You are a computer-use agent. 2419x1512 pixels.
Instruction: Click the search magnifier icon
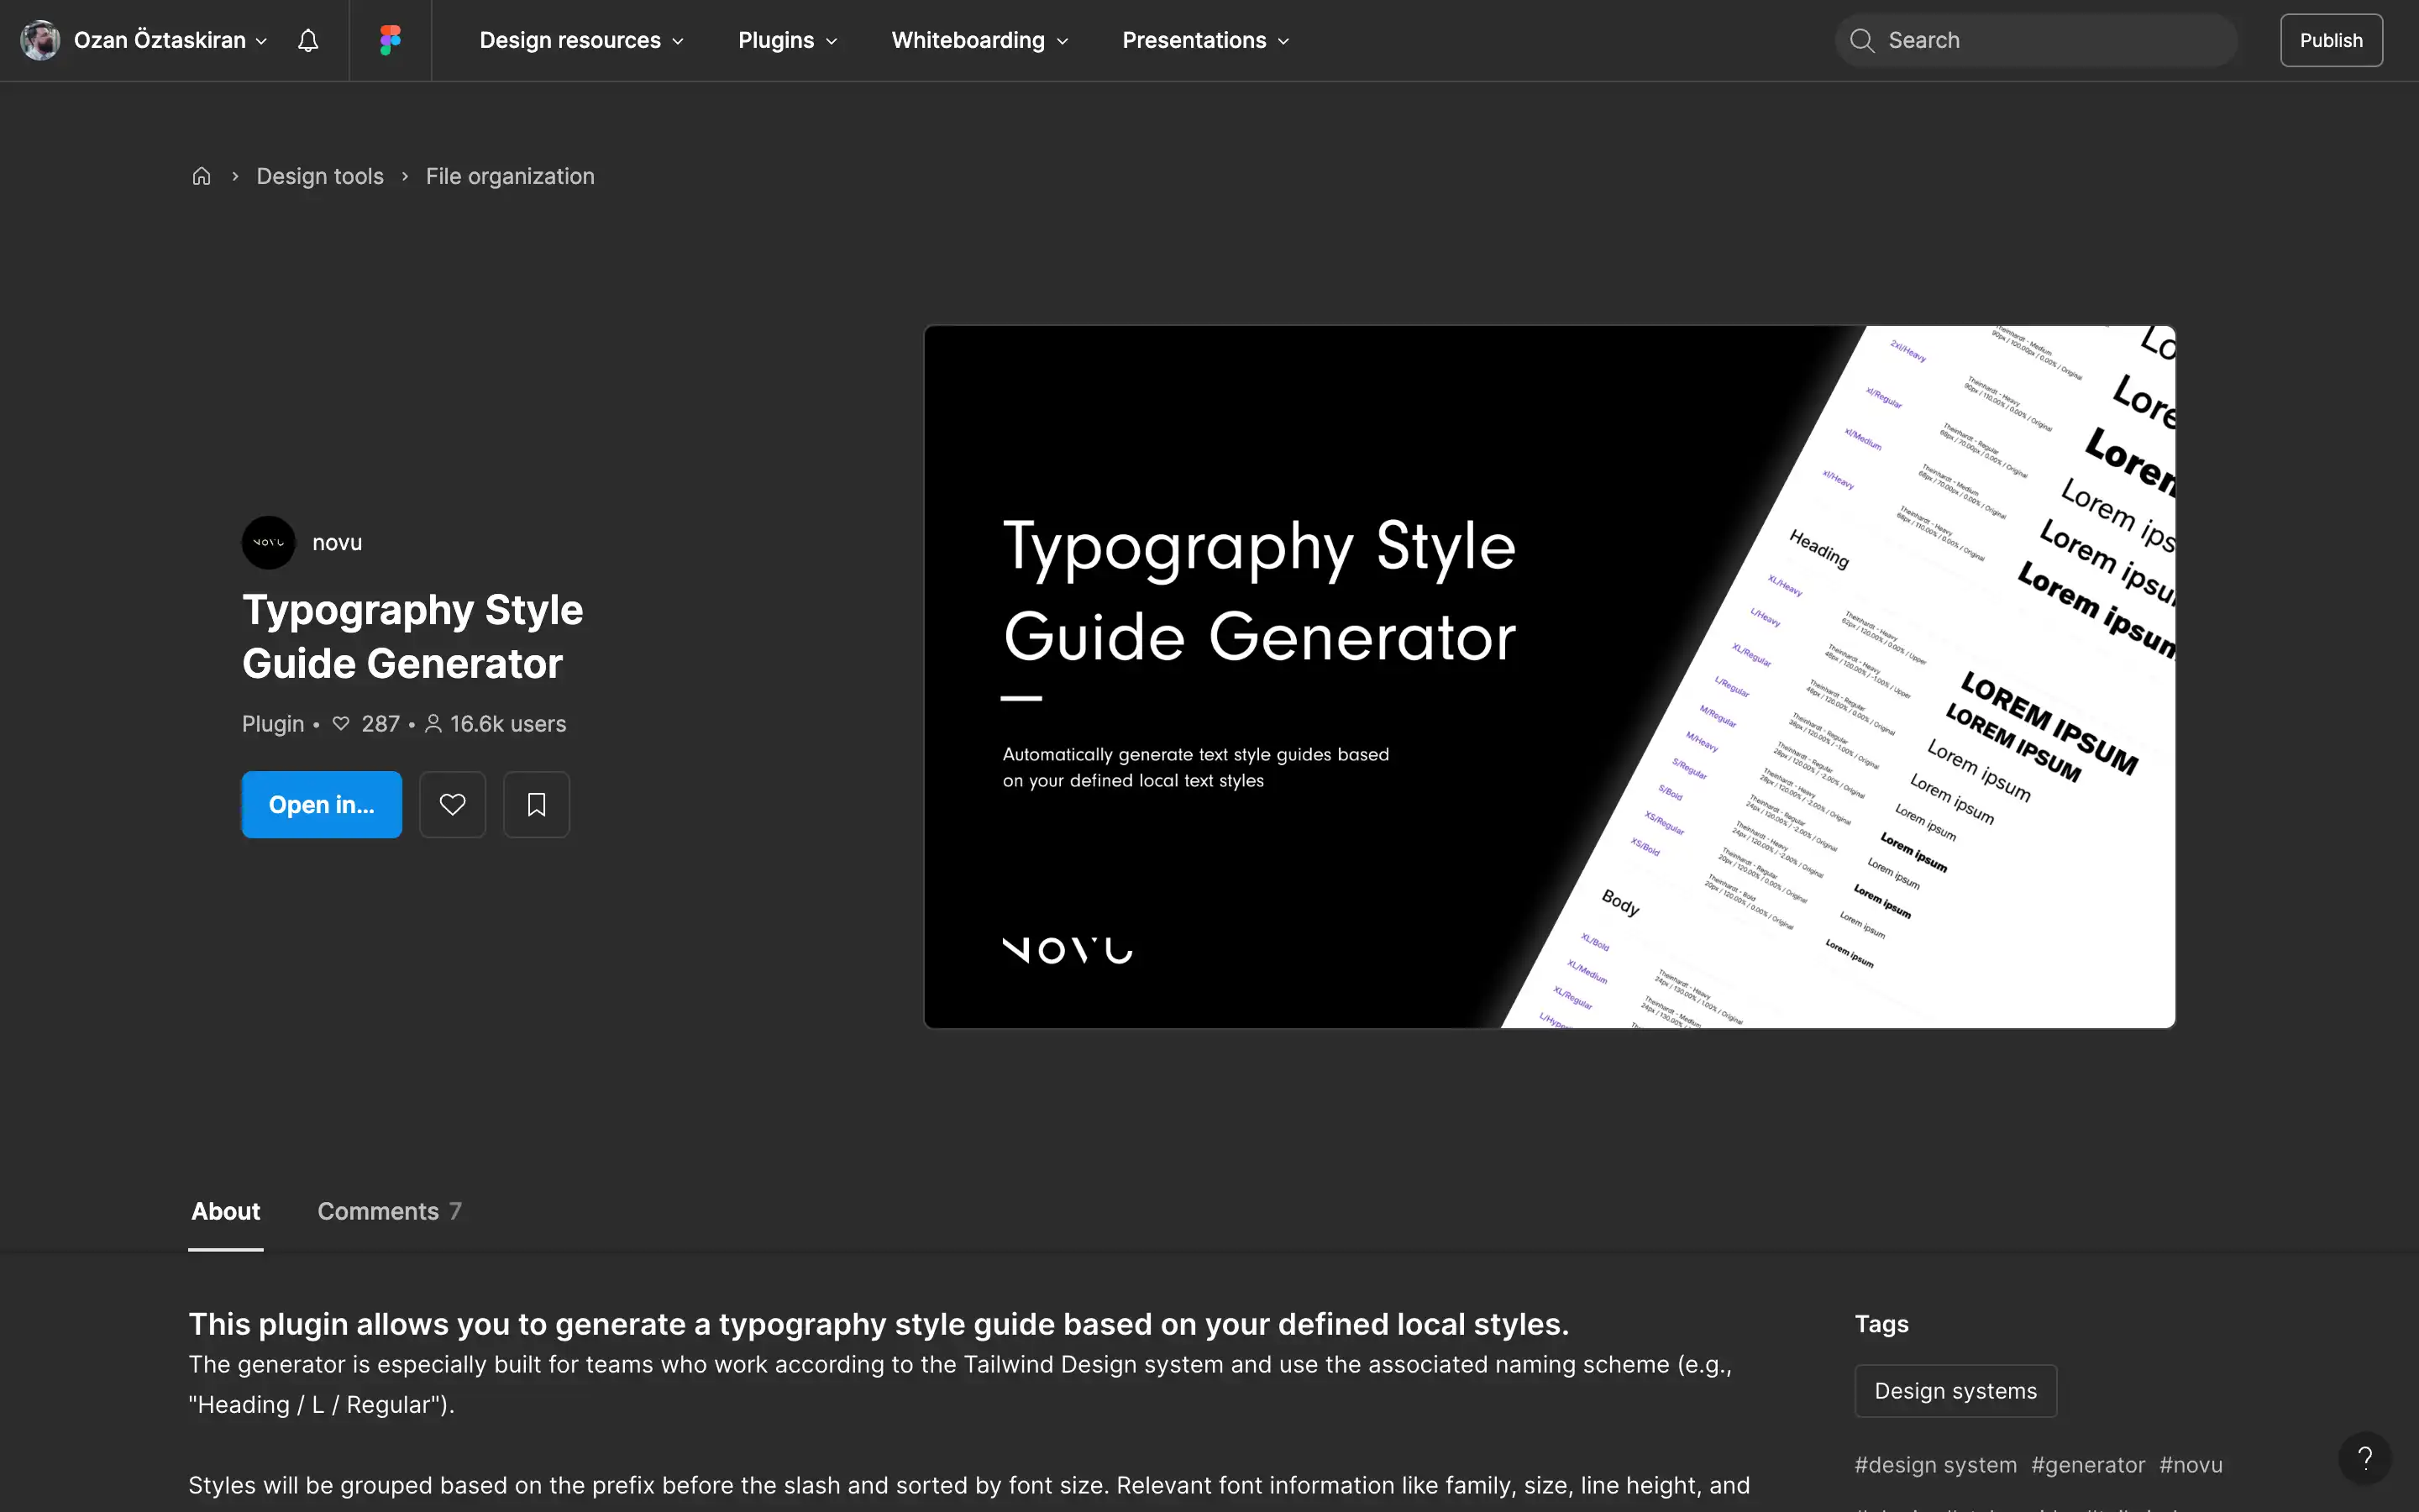pos(1861,40)
